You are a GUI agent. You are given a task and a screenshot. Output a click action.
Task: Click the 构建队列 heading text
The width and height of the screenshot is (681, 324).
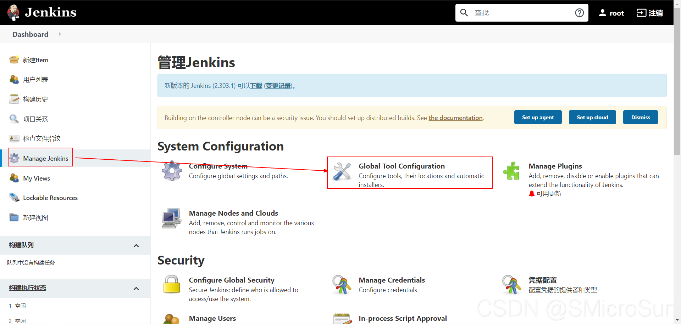point(21,245)
